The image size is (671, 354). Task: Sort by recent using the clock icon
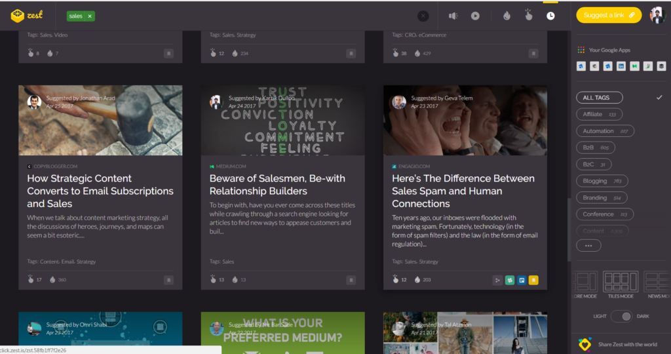coord(550,16)
